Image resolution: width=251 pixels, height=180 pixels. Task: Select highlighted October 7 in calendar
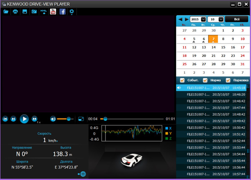(x=213, y=39)
